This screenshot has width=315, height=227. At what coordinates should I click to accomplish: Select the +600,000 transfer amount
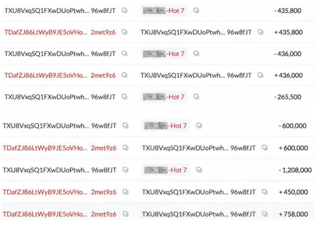coord(293,148)
